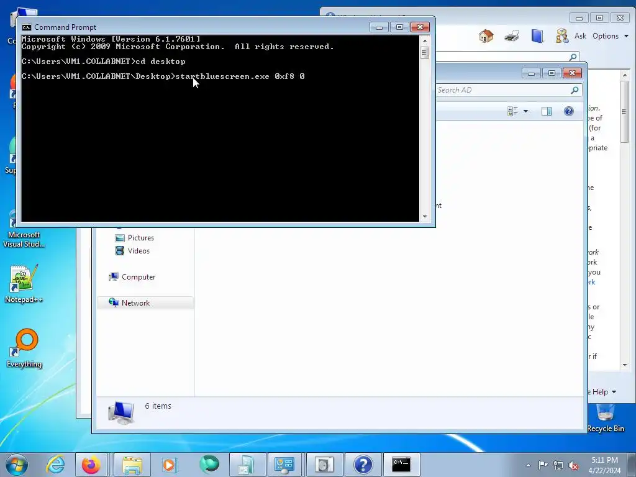The width and height of the screenshot is (636, 477).
Task: Open Browse Help blue book icon
Action: tap(537, 36)
